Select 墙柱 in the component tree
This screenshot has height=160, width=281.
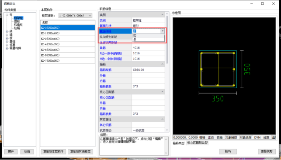click(x=17, y=21)
